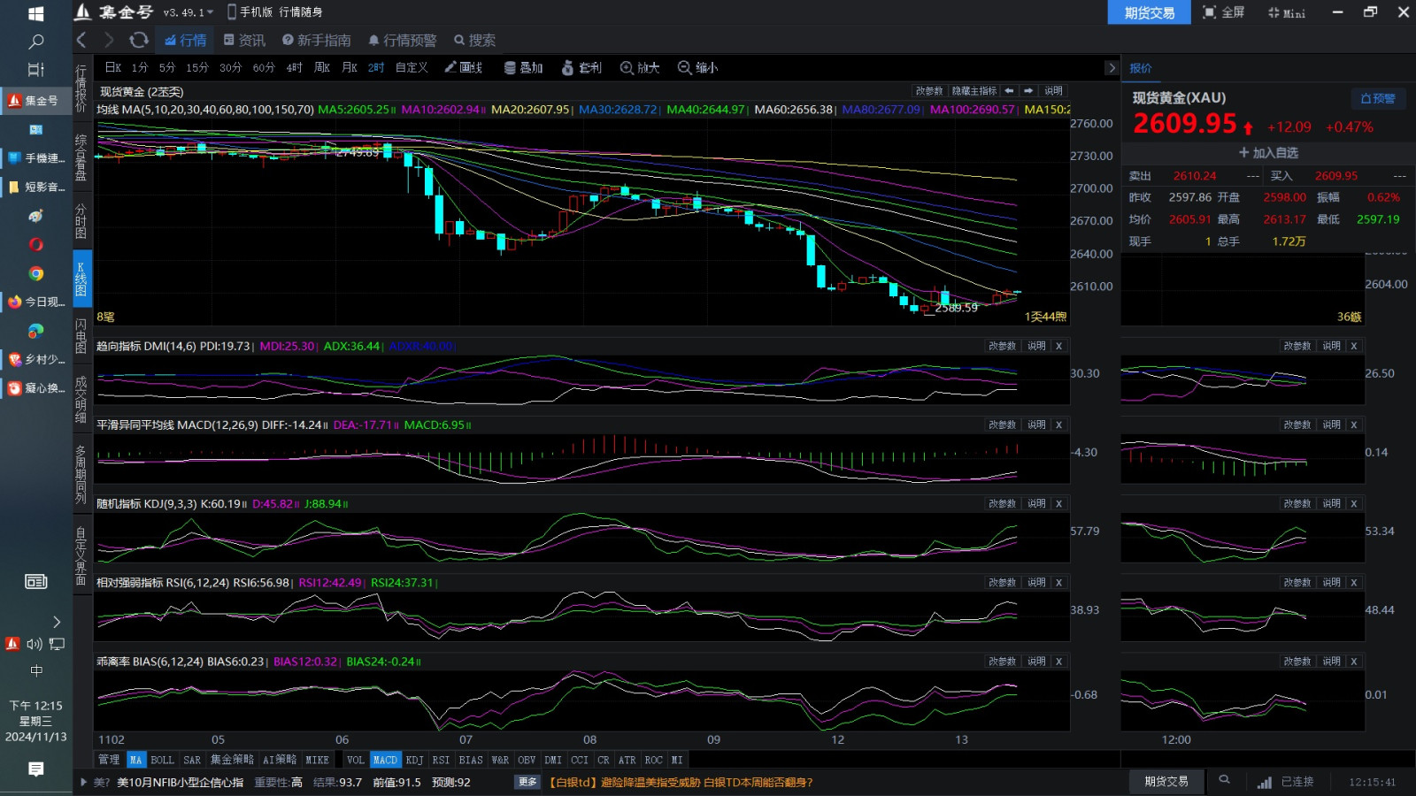Image resolution: width=1416 pixels, height=796 pixels.
Task: Close the MACD indicator panel
Action: click(x=1058, y=425)
